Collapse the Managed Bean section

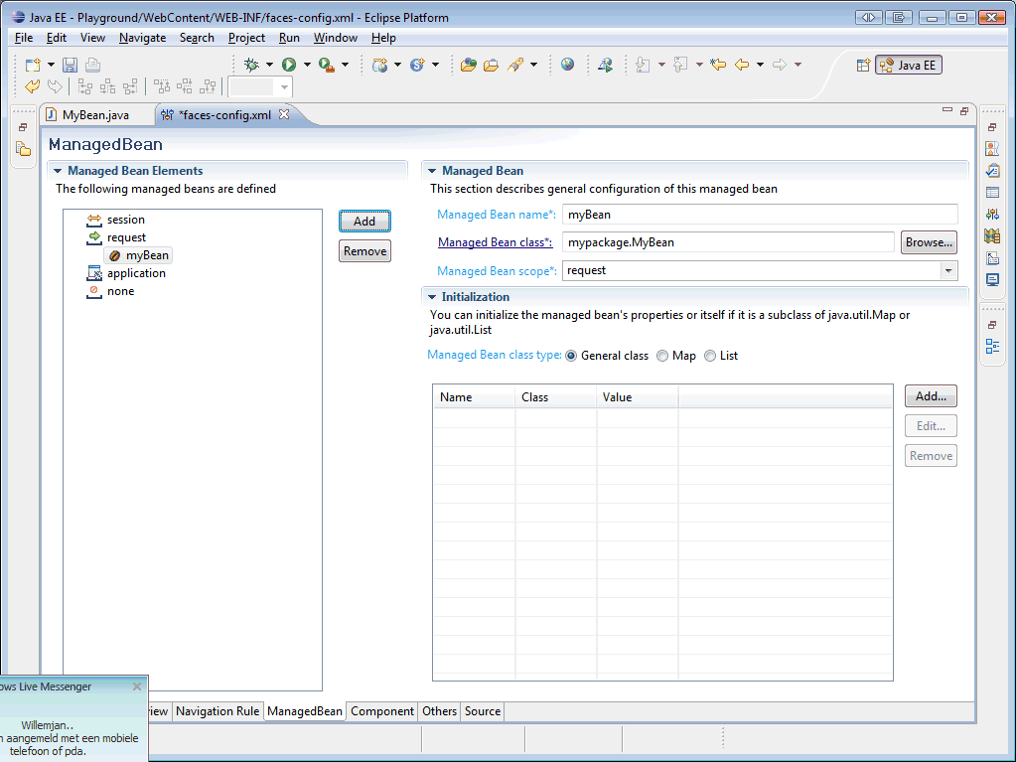tap(432, 171)
